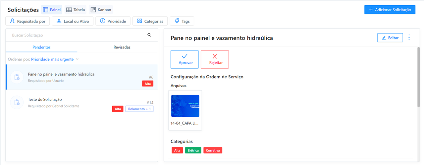Screen dimensions: 424x165
Task: Click the search magnifier icon
Action: [x=149, y=35]
